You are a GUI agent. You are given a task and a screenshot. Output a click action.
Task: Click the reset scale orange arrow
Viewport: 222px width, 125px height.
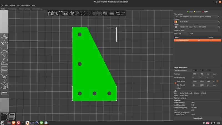pos(217,81)
